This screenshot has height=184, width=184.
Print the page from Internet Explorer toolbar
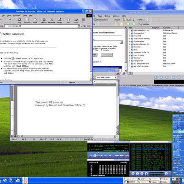[76, 21]
